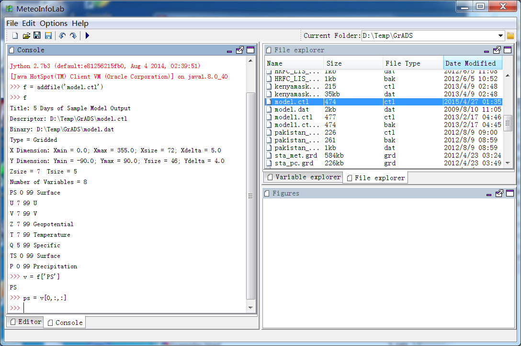Click the 'Title: 5 Days of Sample Model Output' line
The image size is (521, 346).
(70, 108)
